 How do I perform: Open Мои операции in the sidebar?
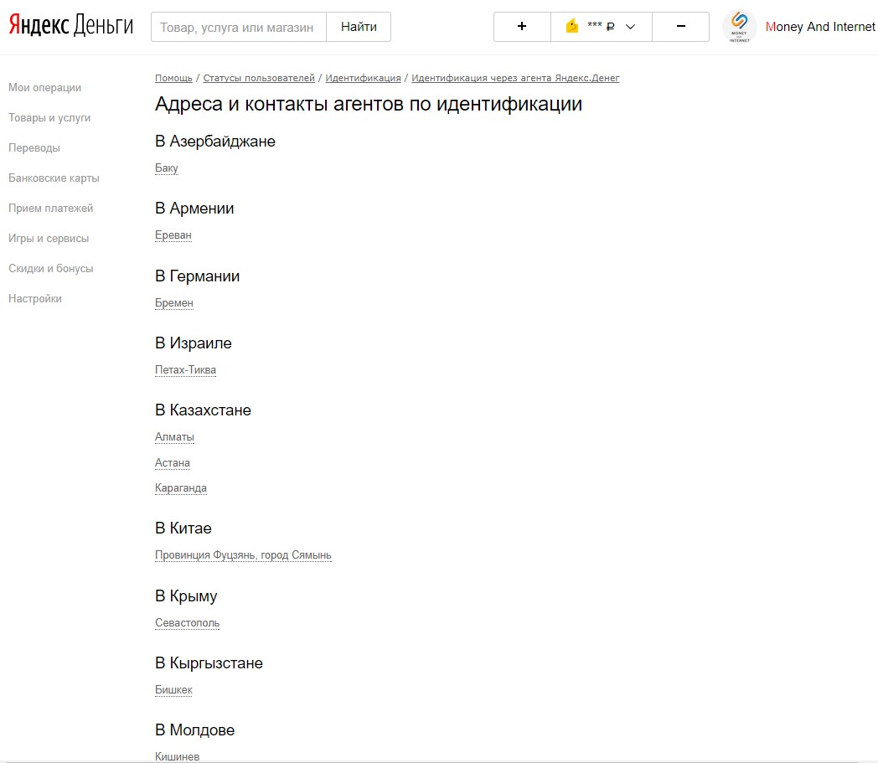[x=44, y=88]
